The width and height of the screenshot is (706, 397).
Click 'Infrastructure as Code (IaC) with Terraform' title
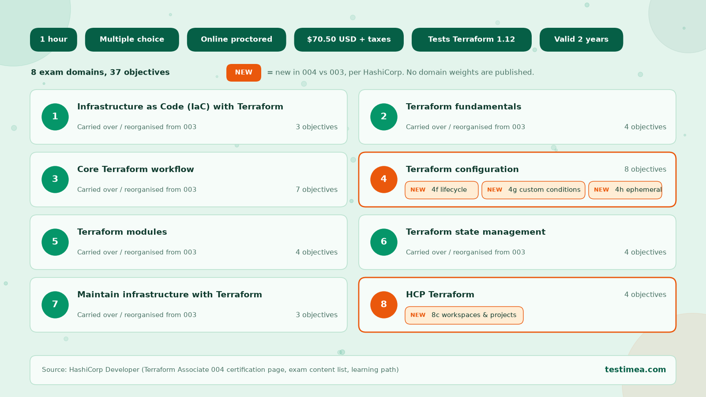tap(180, 107)
